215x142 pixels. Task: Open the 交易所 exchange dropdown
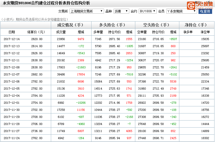click(x=87, y=11)
